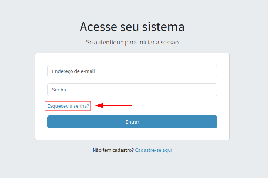Focus the Senha password field
This screenshot has height=178, width=268.
click(x=132, y=90)
